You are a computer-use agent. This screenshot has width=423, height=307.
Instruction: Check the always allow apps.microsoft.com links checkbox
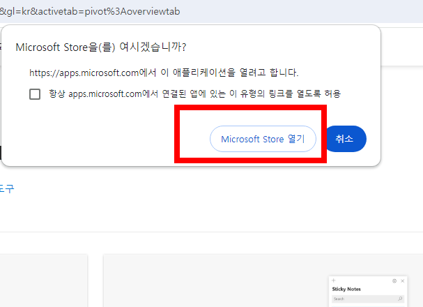coord(35,94)
